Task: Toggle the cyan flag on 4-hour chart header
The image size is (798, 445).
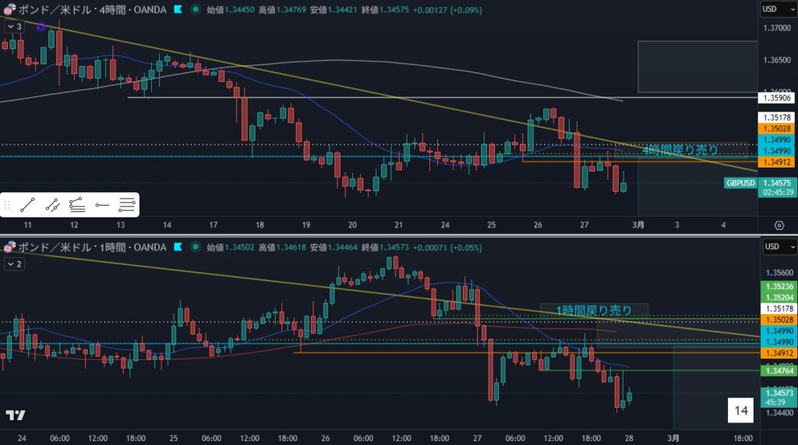Action: pos(178,10)
